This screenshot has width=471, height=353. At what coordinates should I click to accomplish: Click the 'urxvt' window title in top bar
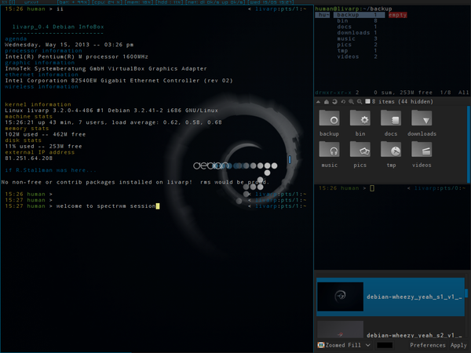31,2
